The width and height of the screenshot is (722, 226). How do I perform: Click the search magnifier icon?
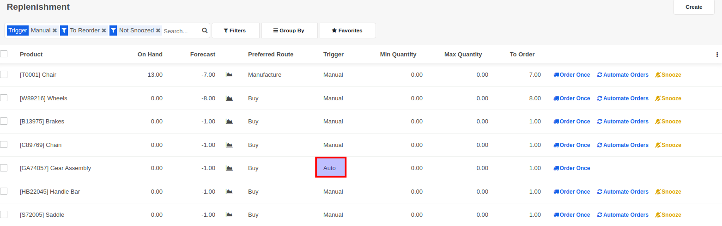[205, 31]
